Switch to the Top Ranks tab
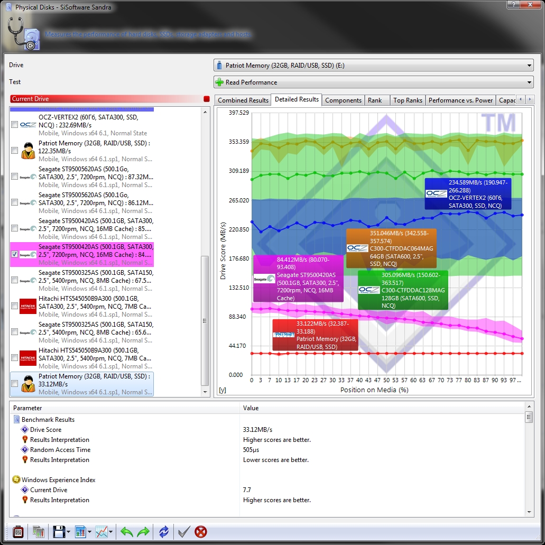The image size is (545, 545). (408, 100)
